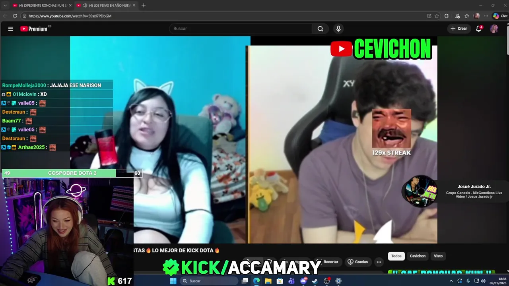Open the browser extensions icon
Viewport: 509px width, 286px height.
447,16
